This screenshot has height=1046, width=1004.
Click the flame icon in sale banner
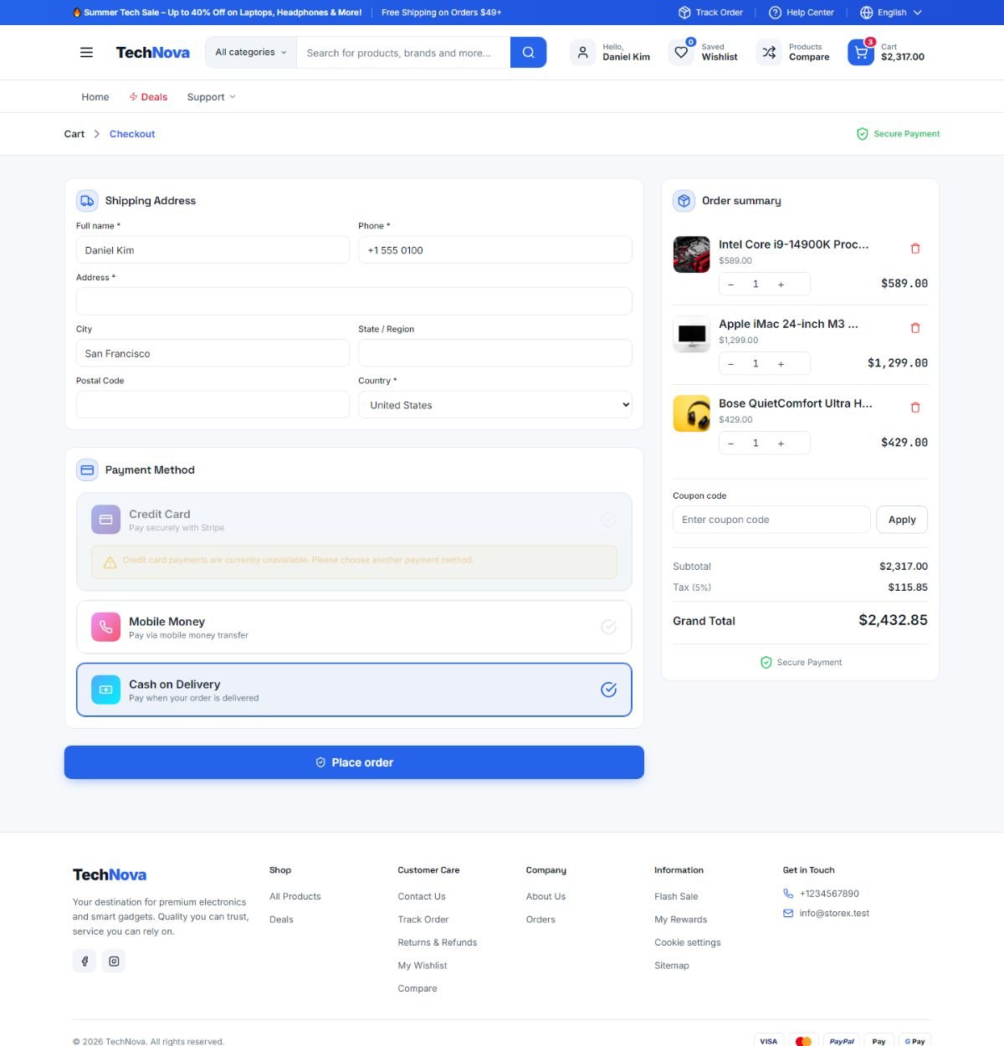(x=77, y=13)
